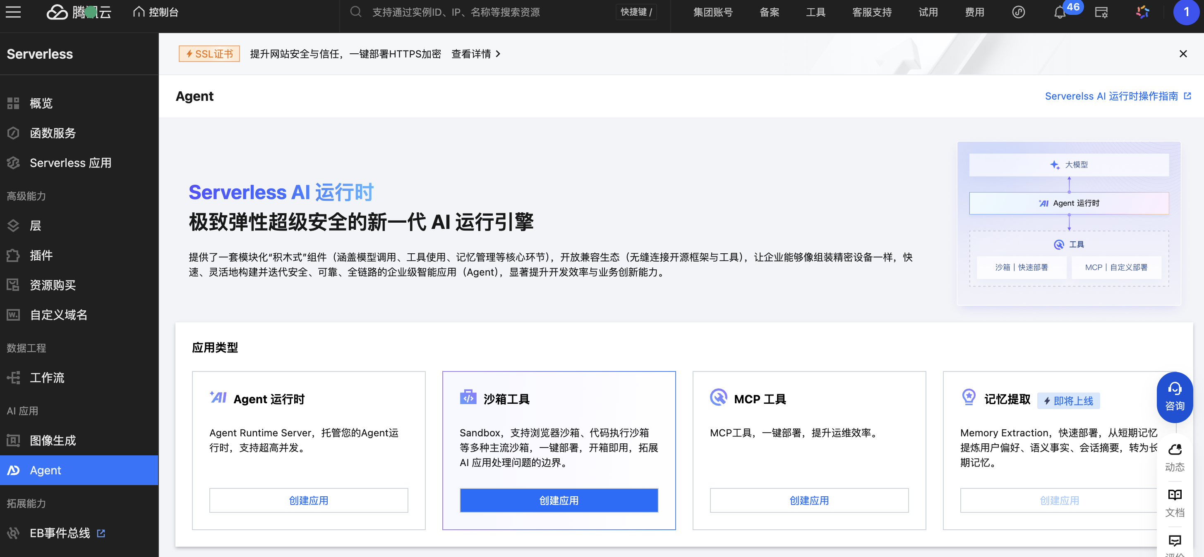
Task: Click the mini program icon in header
Action: coord(1019,12)
